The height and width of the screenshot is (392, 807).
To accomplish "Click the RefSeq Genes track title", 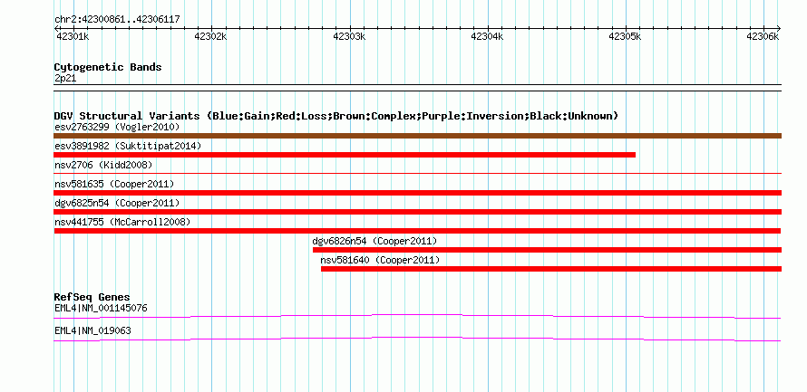I will pyautogui.click(x=92, y=297).
